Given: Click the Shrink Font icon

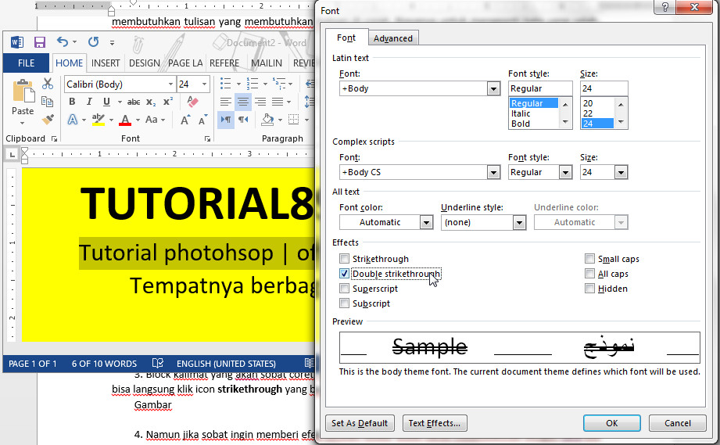Looking at the screenshot, I should (x=202, y=120).
